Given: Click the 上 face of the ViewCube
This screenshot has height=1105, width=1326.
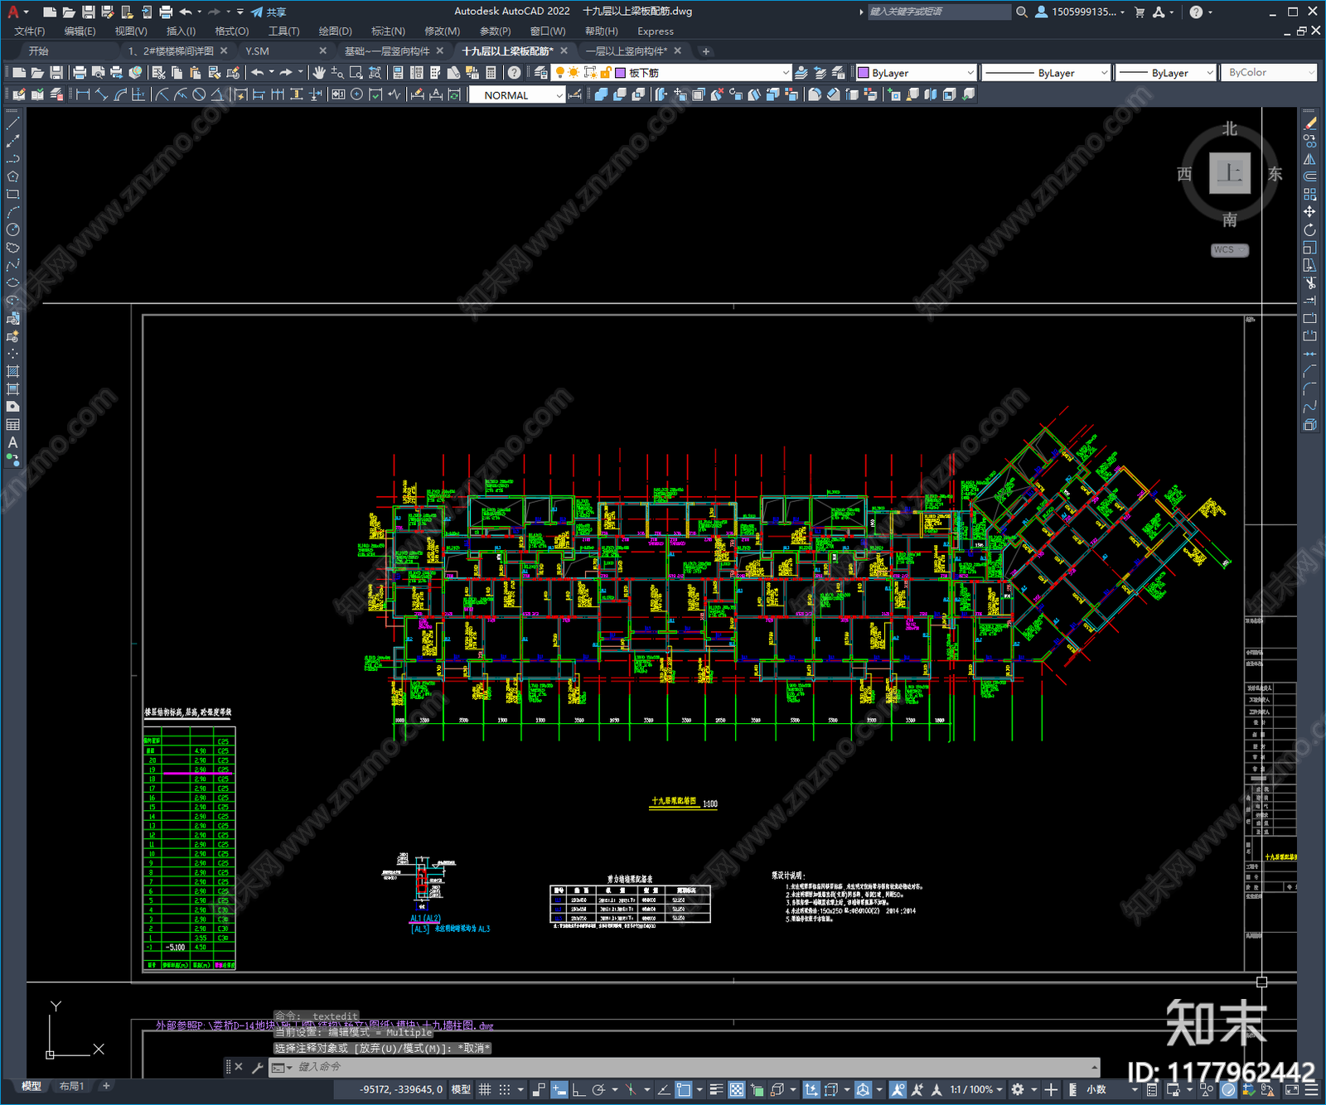Looking at the screenshot, I should pos(1230,173).
